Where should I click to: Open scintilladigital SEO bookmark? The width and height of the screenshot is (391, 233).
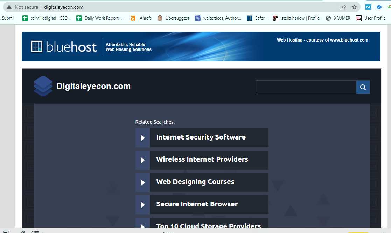pyautogui.click(x=47, y=18)
